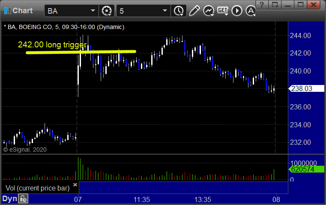Click the window link/pop-out button

pyautogui.click(x=275, y=5)
